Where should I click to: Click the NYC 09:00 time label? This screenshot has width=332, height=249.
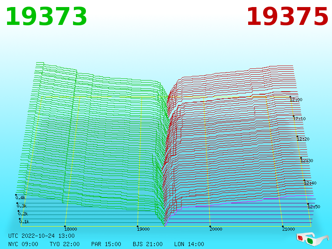pyautogui.click(x=23, y=244)
